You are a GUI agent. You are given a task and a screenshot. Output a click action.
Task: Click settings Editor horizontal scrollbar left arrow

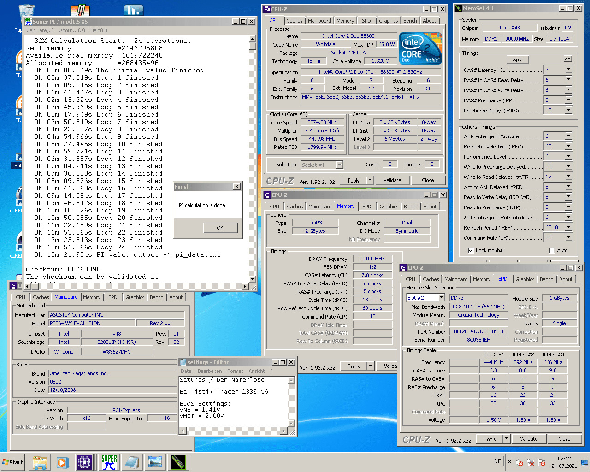(x=183, y=431)
